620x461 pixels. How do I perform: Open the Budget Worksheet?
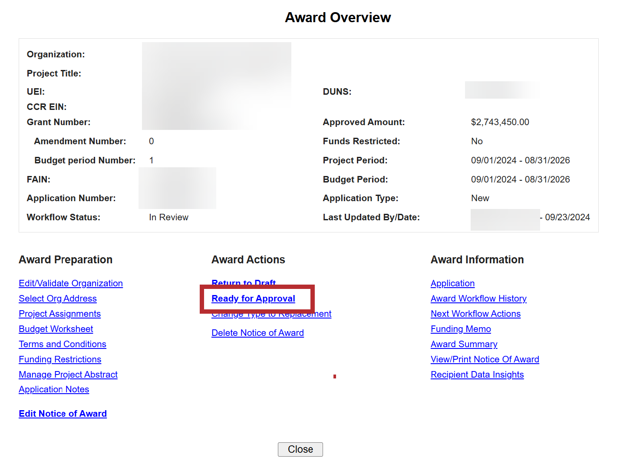pos(56,329)
